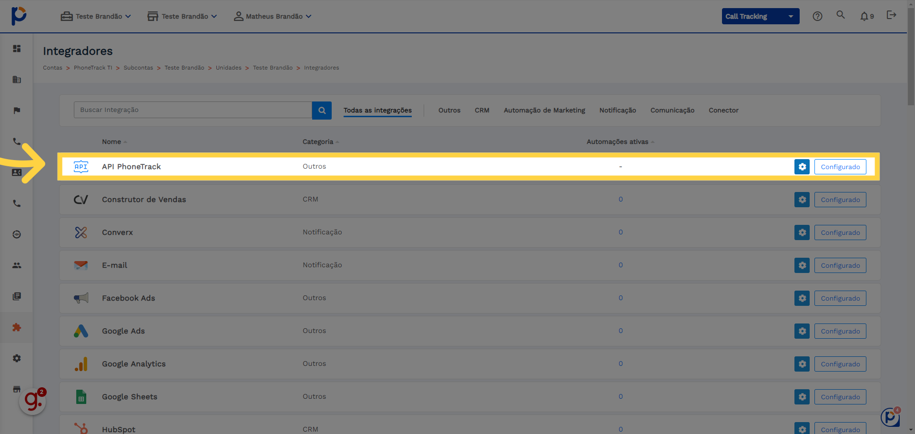Open gear settings for Converx
This screenshot has height=434, width=915.
pos(802,232)
